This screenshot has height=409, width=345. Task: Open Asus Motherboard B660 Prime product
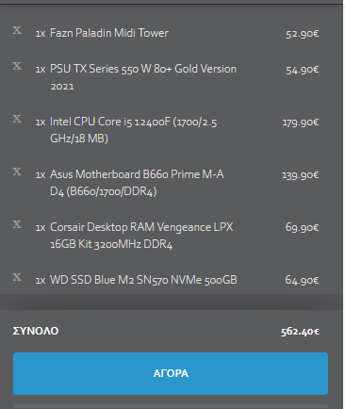coord(137,183)
